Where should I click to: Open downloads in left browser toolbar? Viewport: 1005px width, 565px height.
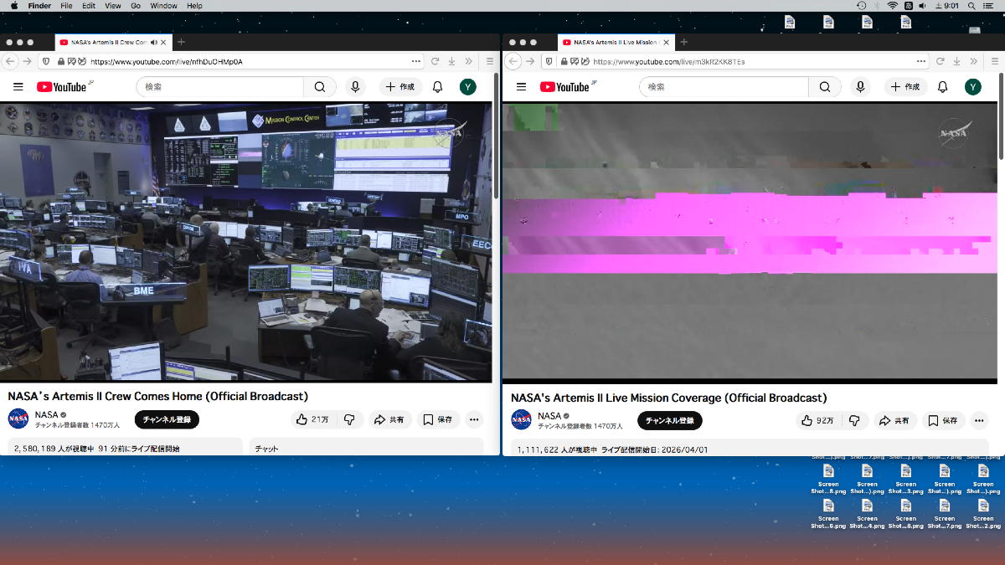[x=451, y=61]
